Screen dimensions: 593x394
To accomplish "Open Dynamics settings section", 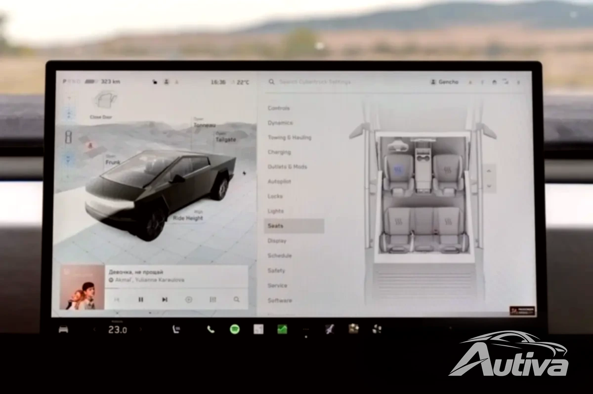I will (x=280, y=123).
